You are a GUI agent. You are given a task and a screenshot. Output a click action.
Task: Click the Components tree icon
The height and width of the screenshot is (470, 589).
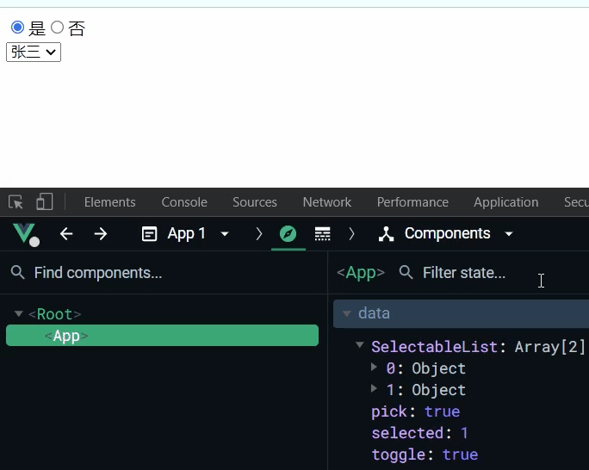click(x=386, y=233)
